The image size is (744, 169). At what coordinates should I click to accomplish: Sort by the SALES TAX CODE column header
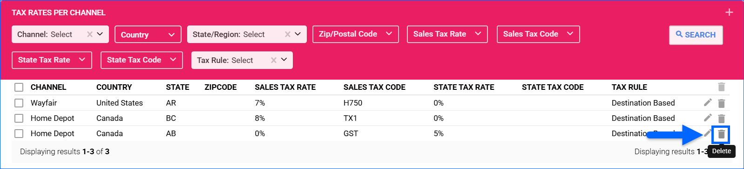(x=374, y=87)
